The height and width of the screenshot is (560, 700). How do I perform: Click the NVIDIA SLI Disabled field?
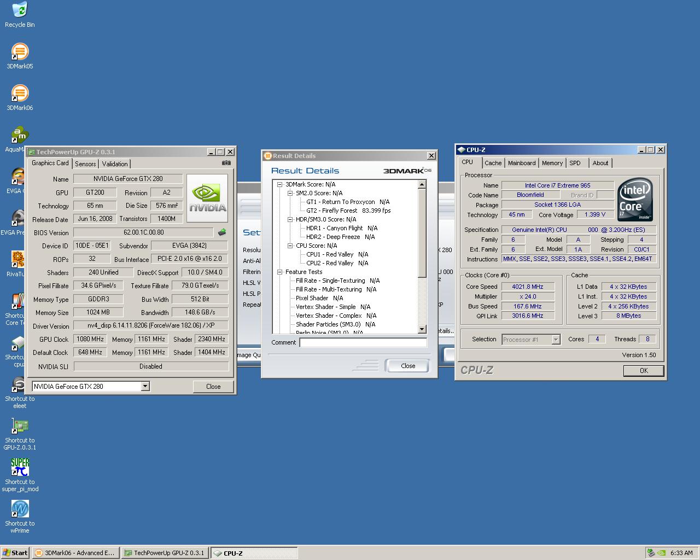click(x=151, y=366)
